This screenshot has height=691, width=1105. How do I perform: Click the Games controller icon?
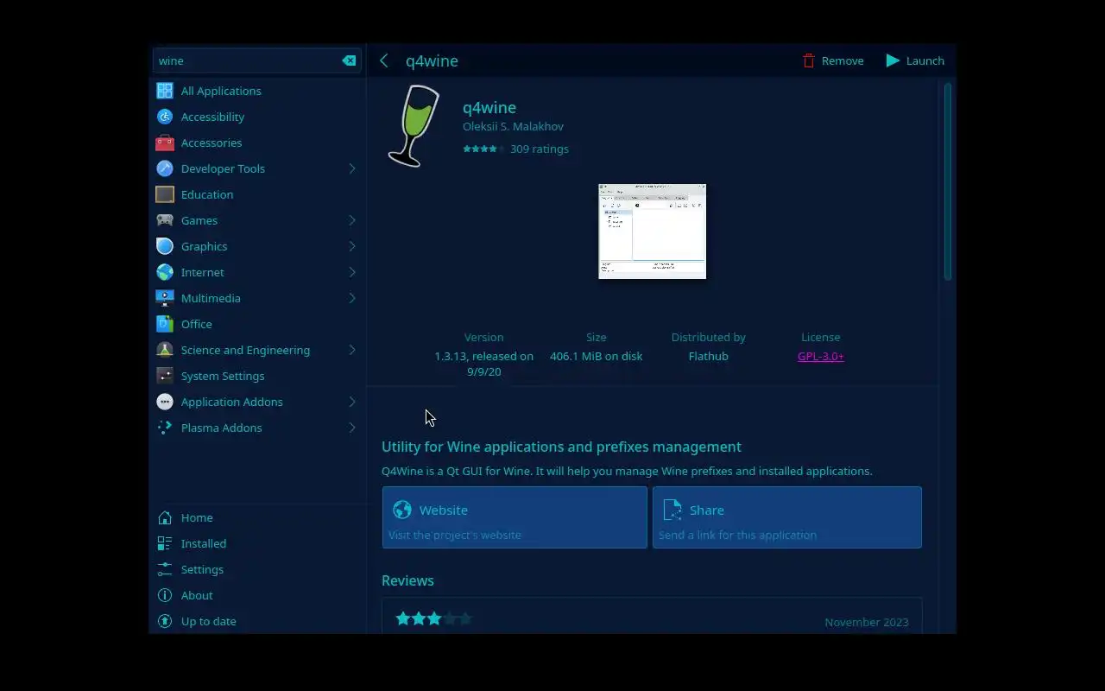165,220
